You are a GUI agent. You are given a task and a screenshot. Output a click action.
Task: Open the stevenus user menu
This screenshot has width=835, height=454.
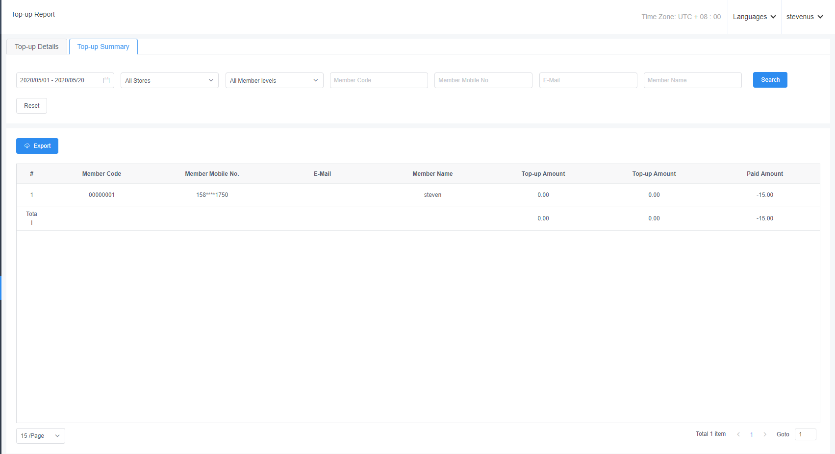804,17
